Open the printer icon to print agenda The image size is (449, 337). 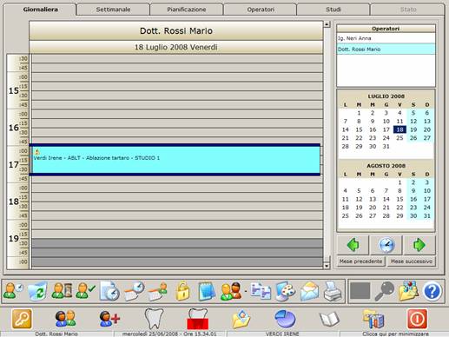333,291
